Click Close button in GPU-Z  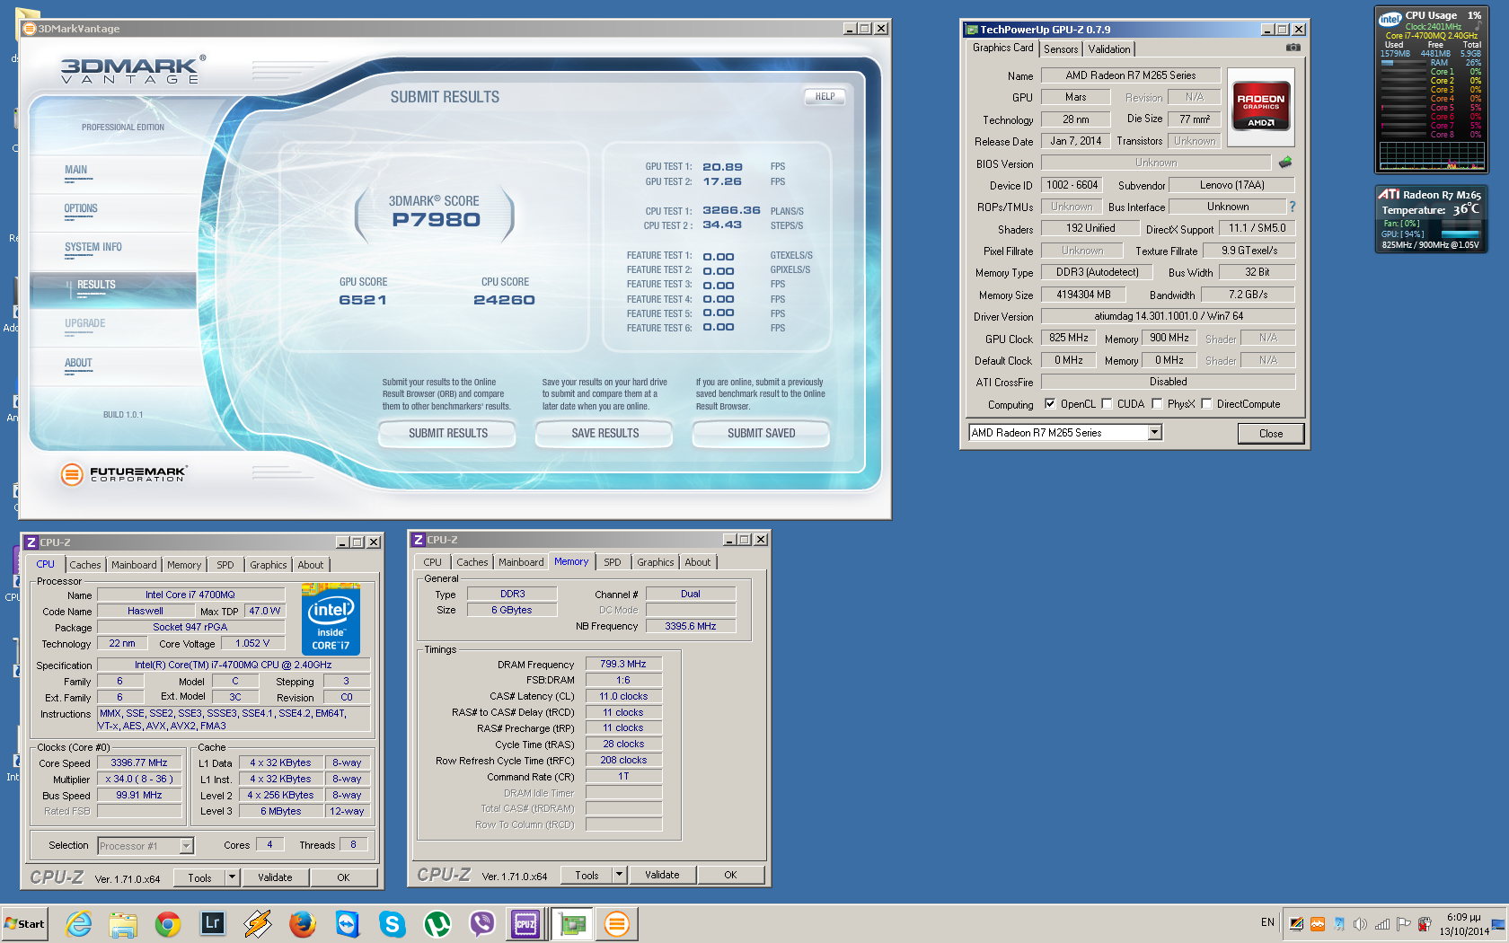(1270, 434)
